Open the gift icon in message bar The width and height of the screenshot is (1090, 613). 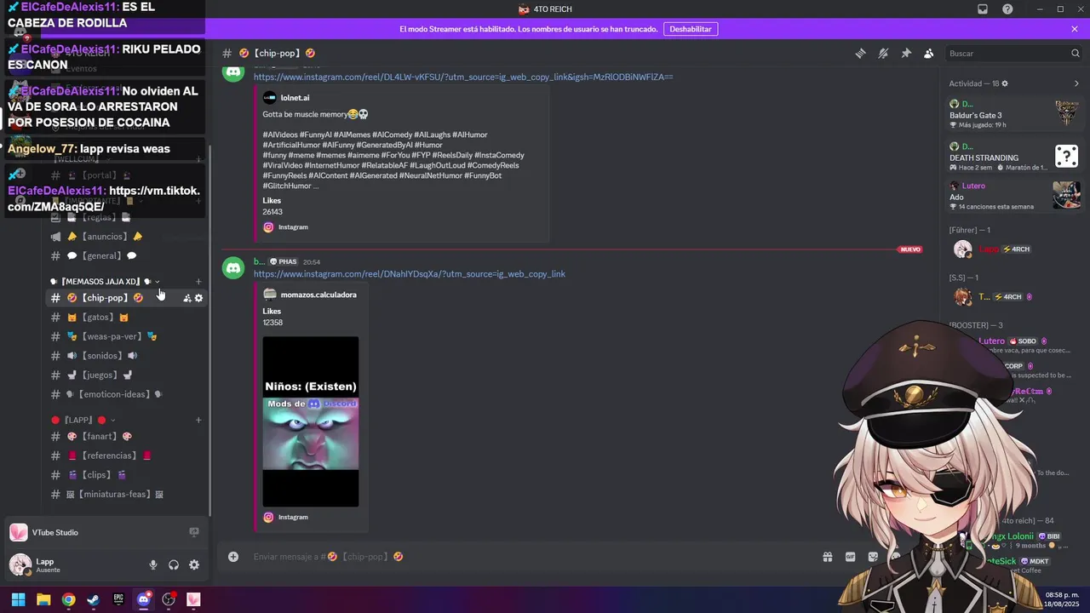pos(827,557)
